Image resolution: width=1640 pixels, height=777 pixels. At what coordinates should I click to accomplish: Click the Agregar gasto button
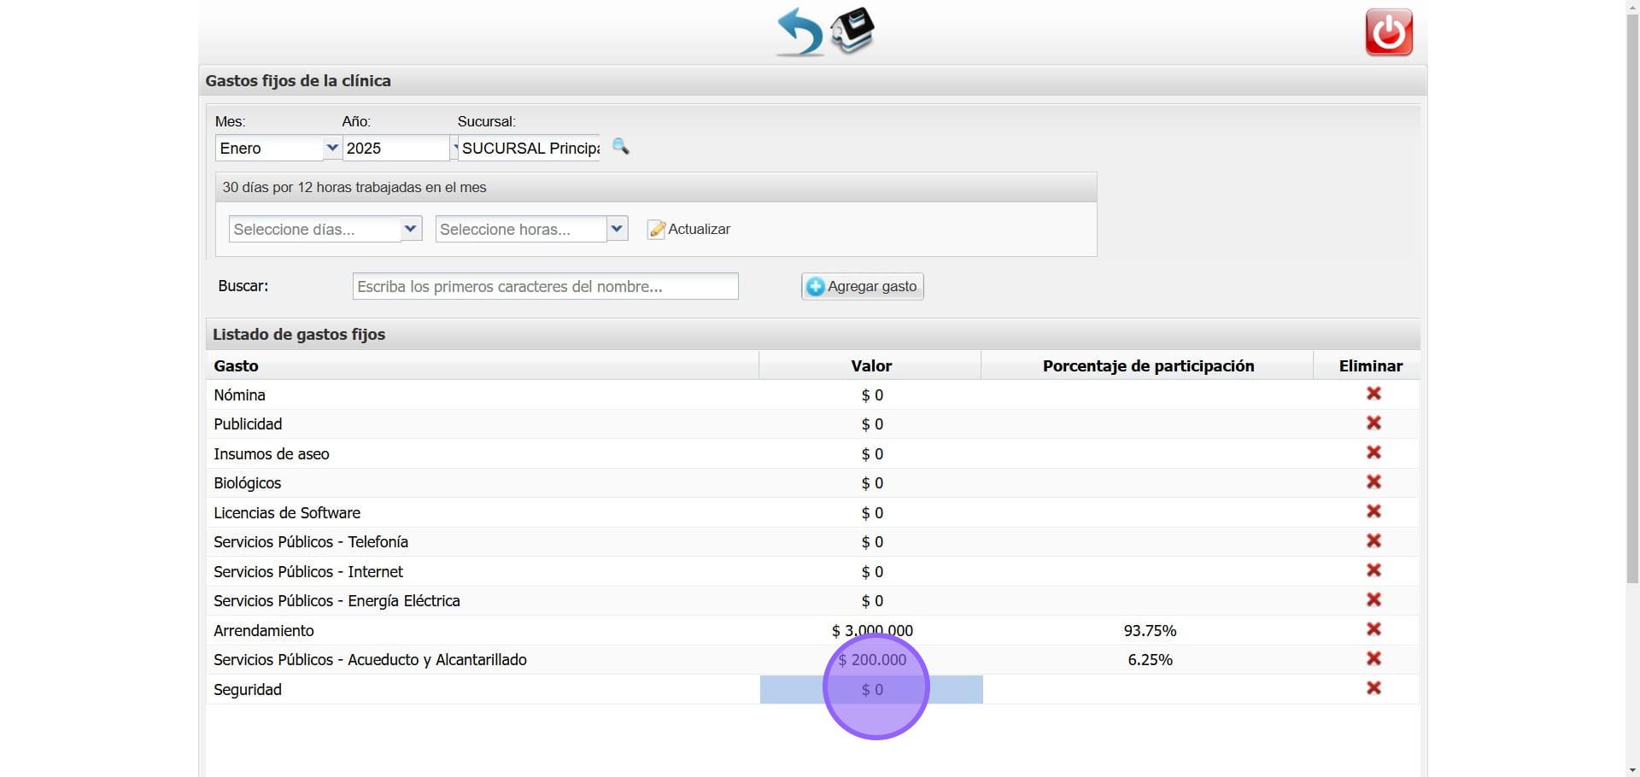(862, 286)
